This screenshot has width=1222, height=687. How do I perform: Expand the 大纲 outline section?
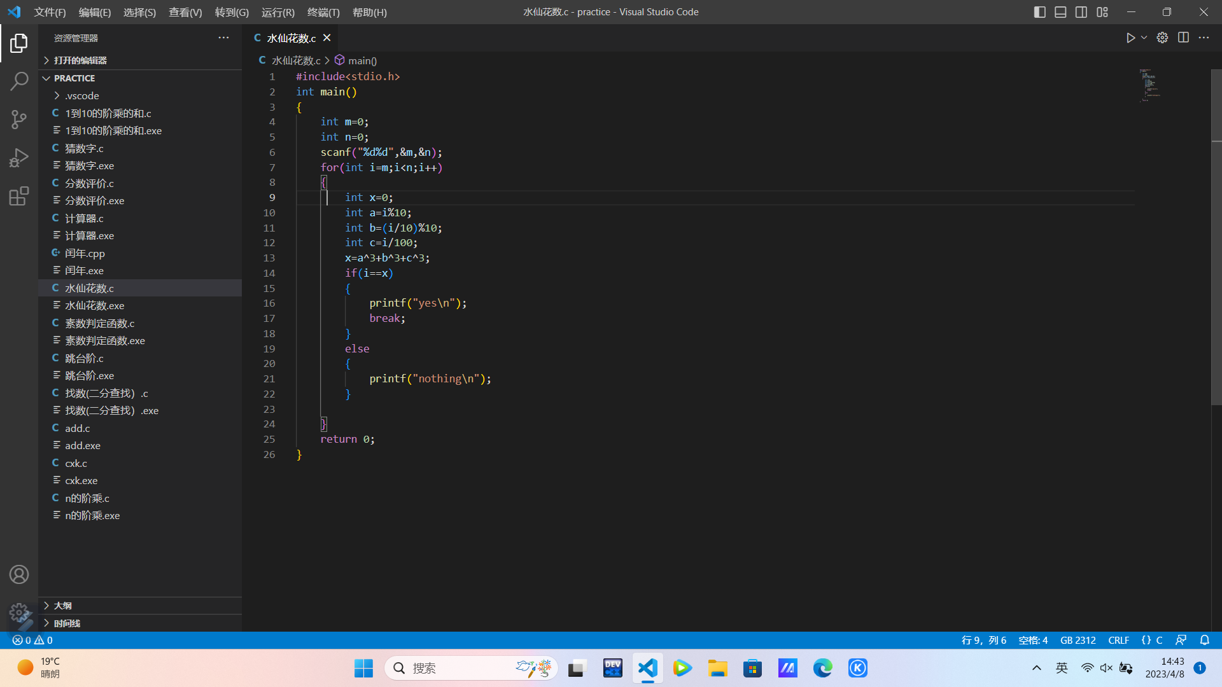(x=62, y=606)
